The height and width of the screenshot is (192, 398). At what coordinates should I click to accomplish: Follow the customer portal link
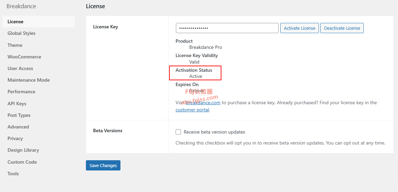tap(192, 110)
